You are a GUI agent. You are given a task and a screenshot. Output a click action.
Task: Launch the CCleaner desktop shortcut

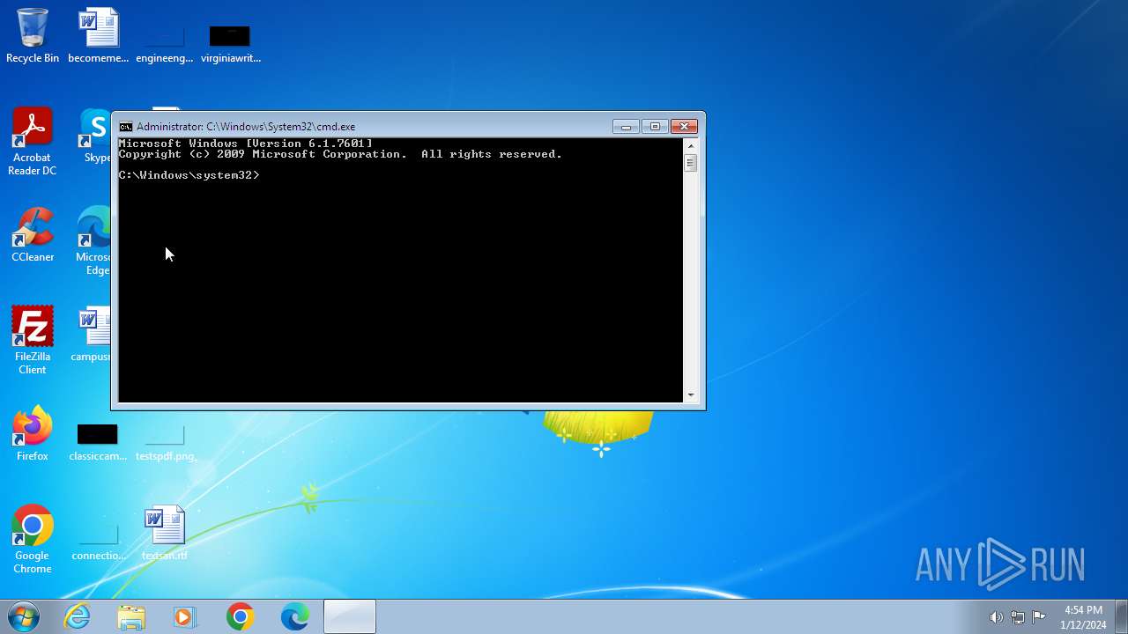[33, 234]
